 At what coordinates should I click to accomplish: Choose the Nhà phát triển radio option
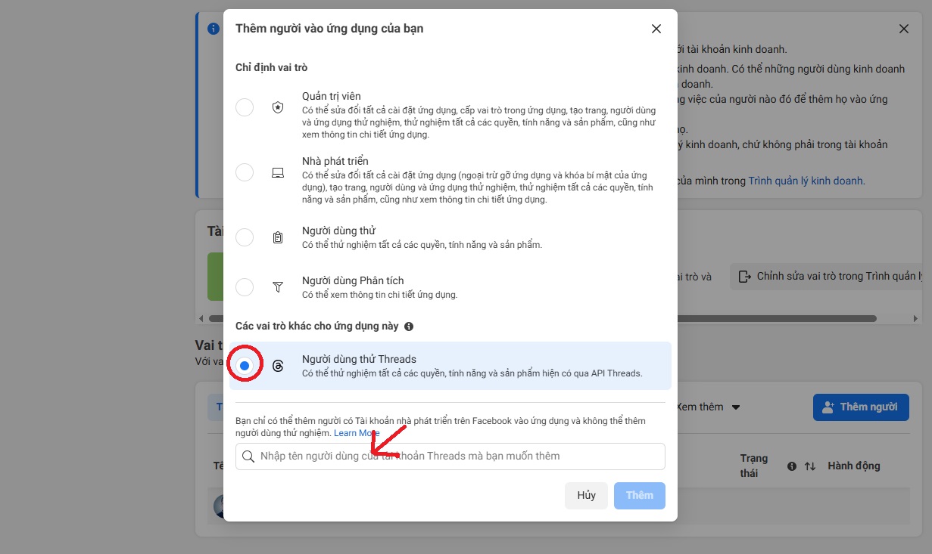[245, 172]
